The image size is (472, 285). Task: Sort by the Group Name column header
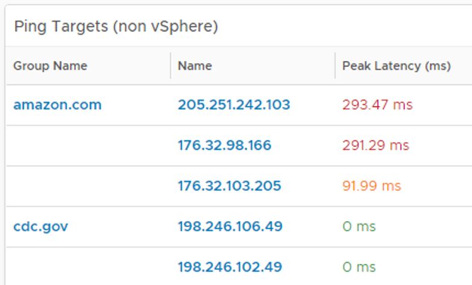coord(50,66)
